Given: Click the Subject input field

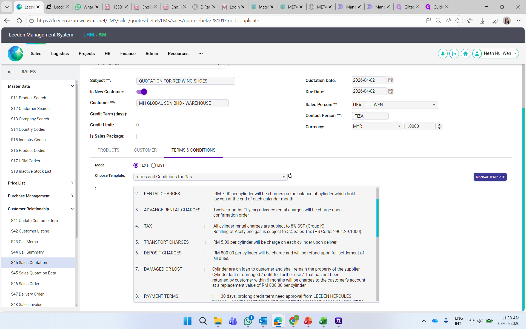Looking at the screenshot, I should pyautogui.click(x=185, y=81).
